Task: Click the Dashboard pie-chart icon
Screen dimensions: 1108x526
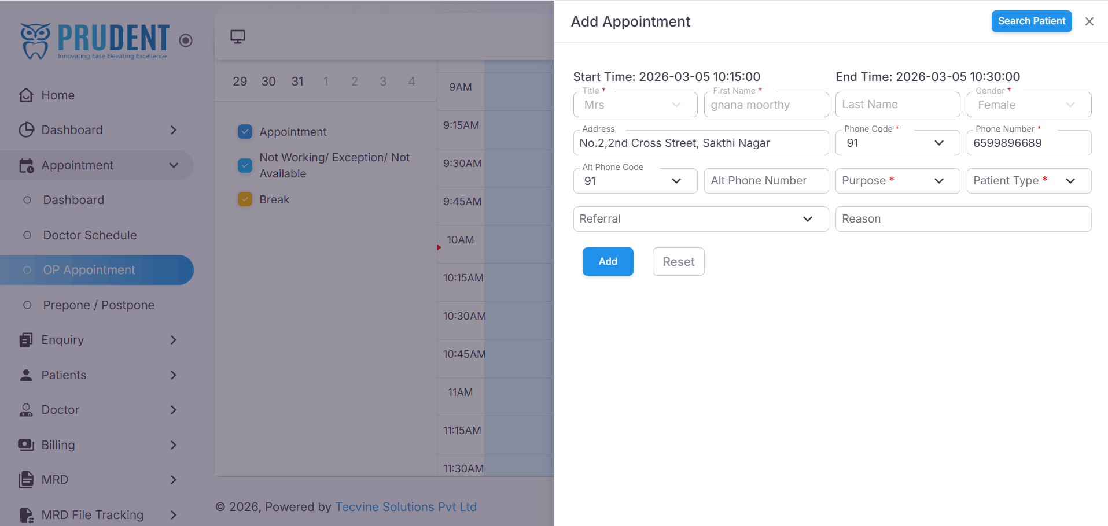Action: (26, 130)
